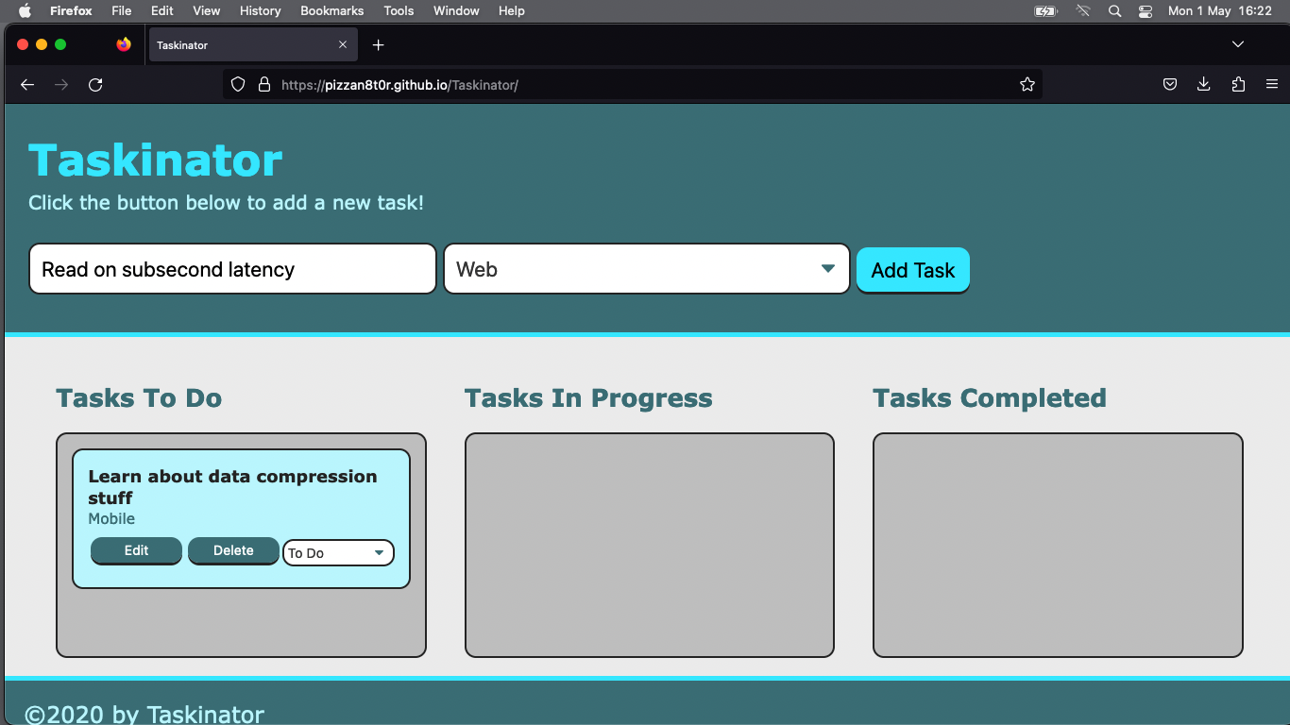Expand the browser tab list chevron

[1237, 44]
